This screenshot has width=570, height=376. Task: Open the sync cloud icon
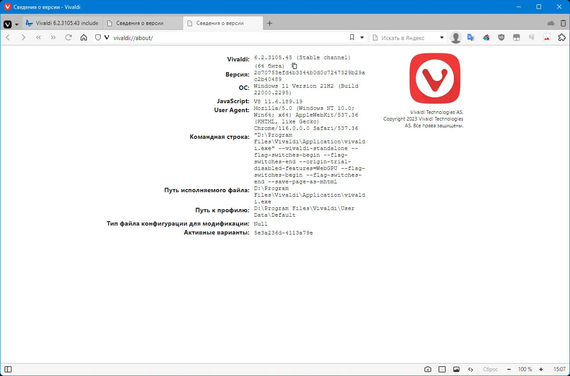tap(551, 23)
